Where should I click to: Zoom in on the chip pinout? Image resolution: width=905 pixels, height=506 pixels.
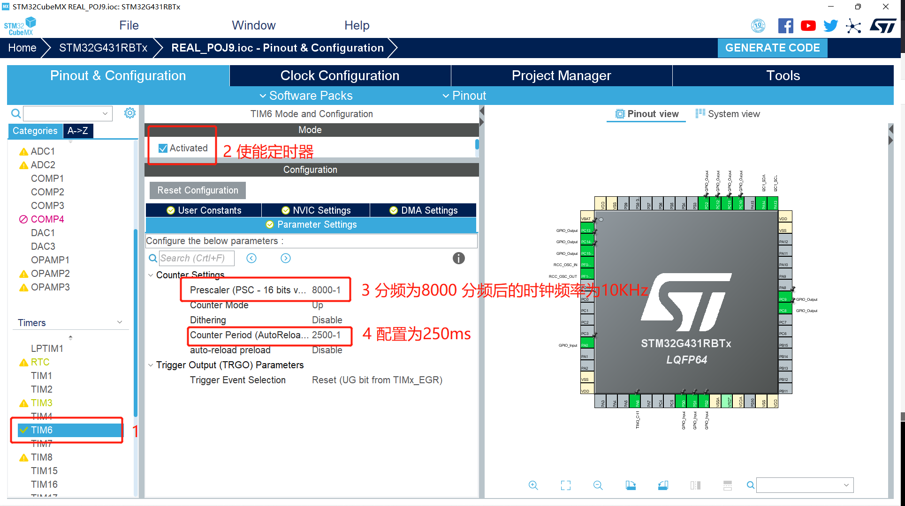click(x=533, y=485)
